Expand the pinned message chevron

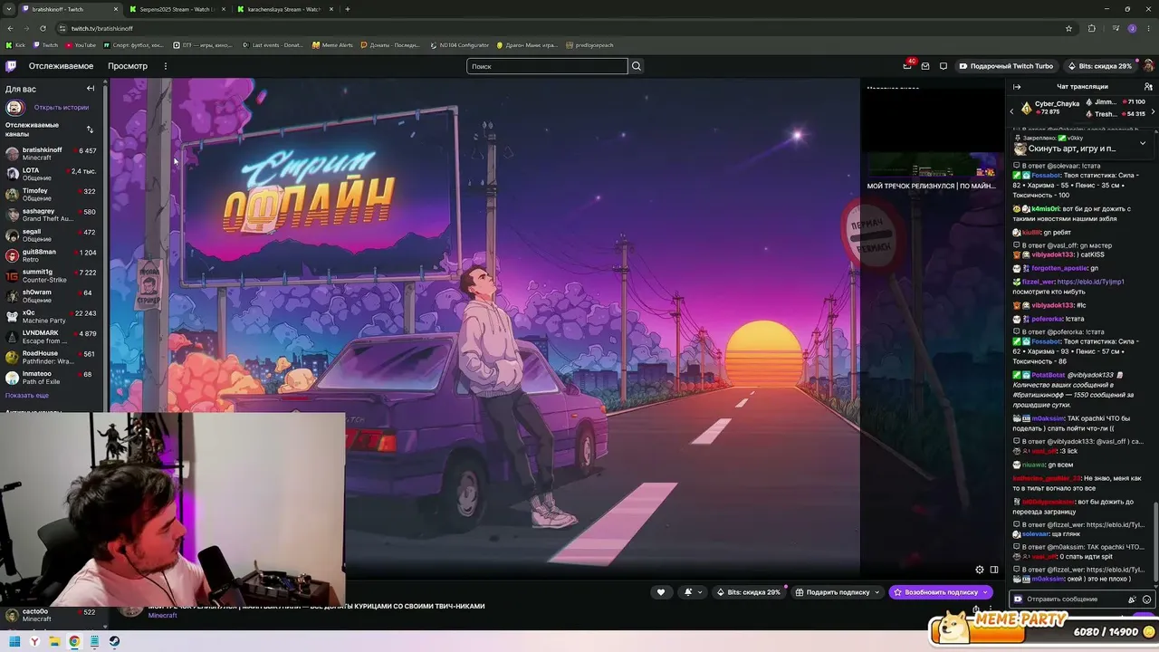pos(1143,143)
